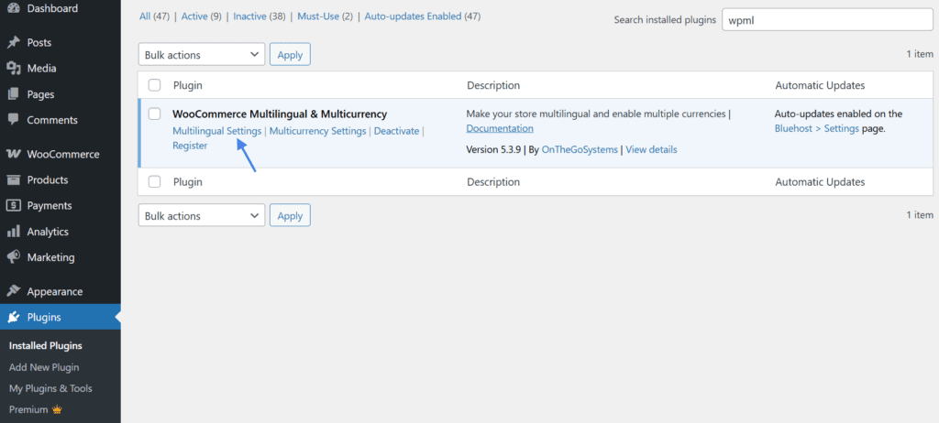939x423 pixels.
Task: Focus the Search installed plugins field
Action: [828, 20]
